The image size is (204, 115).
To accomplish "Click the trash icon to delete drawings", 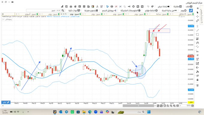I will [x=197, y=86].
